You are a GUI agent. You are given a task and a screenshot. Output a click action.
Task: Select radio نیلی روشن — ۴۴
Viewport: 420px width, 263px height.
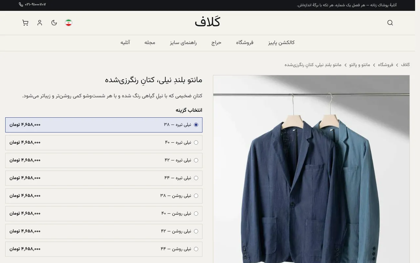coord(196,249)
